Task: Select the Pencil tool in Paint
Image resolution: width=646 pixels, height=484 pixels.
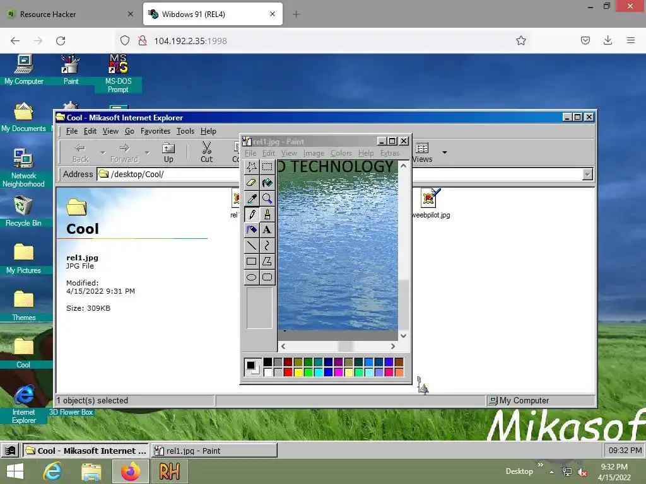Action: point(251,214)
